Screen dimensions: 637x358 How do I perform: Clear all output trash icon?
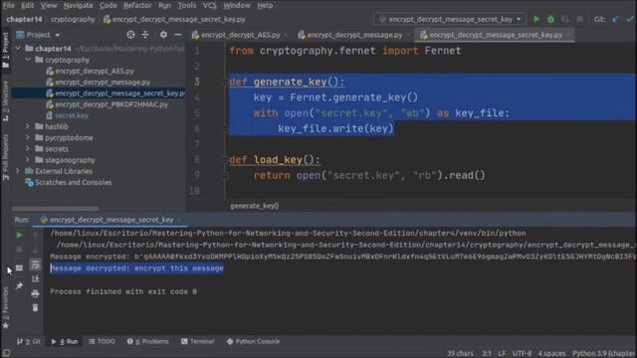click(x=36, y=308)
